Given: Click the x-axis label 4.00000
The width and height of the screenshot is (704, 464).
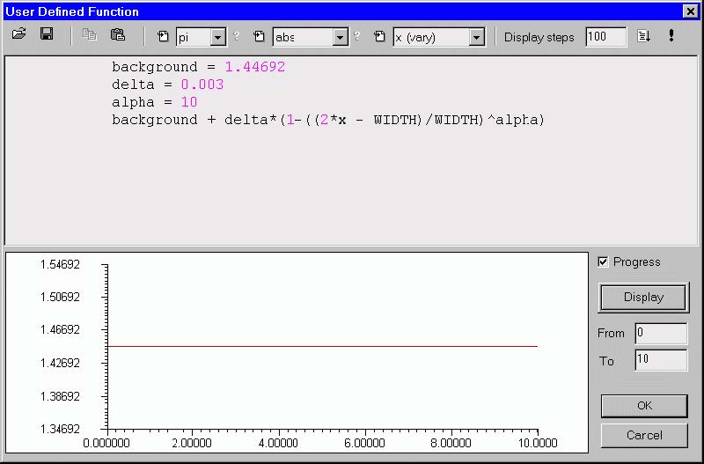Looking at the screenshot, I should pyautogui.click(x=278, y=443).
